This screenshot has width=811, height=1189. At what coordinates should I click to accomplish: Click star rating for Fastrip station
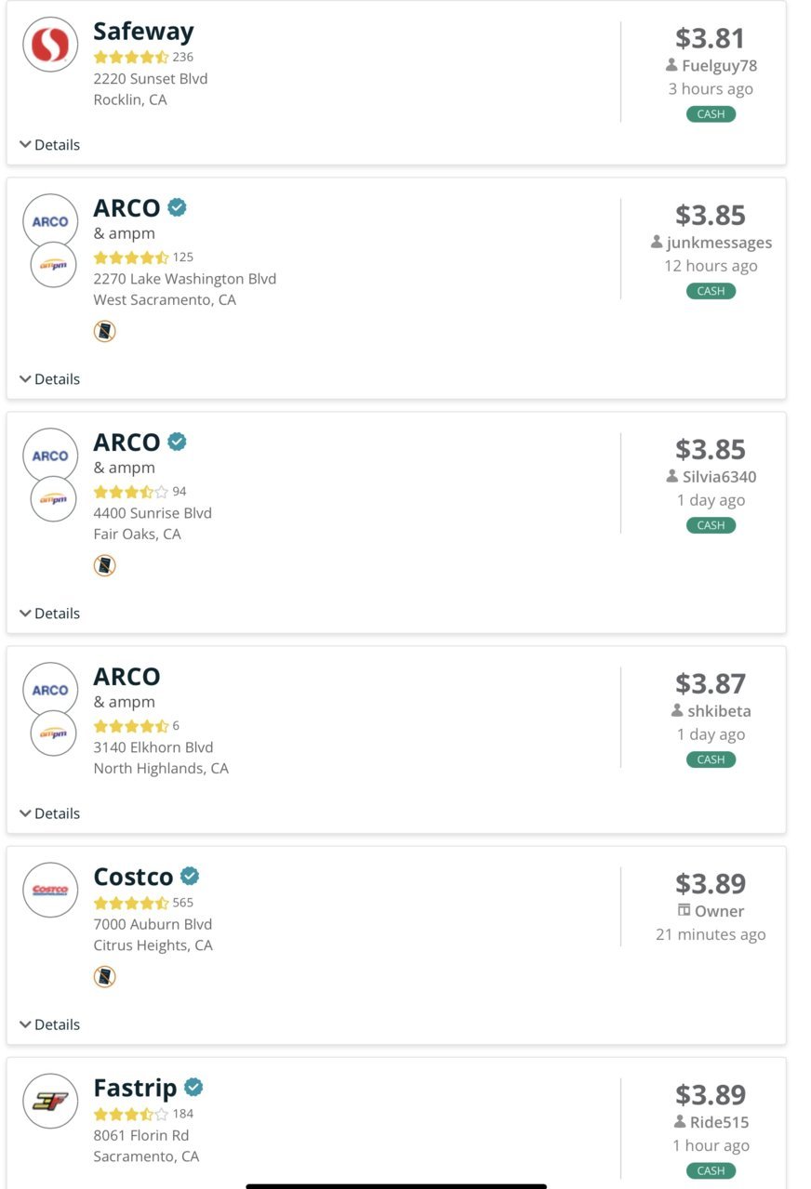[131, 1114]
